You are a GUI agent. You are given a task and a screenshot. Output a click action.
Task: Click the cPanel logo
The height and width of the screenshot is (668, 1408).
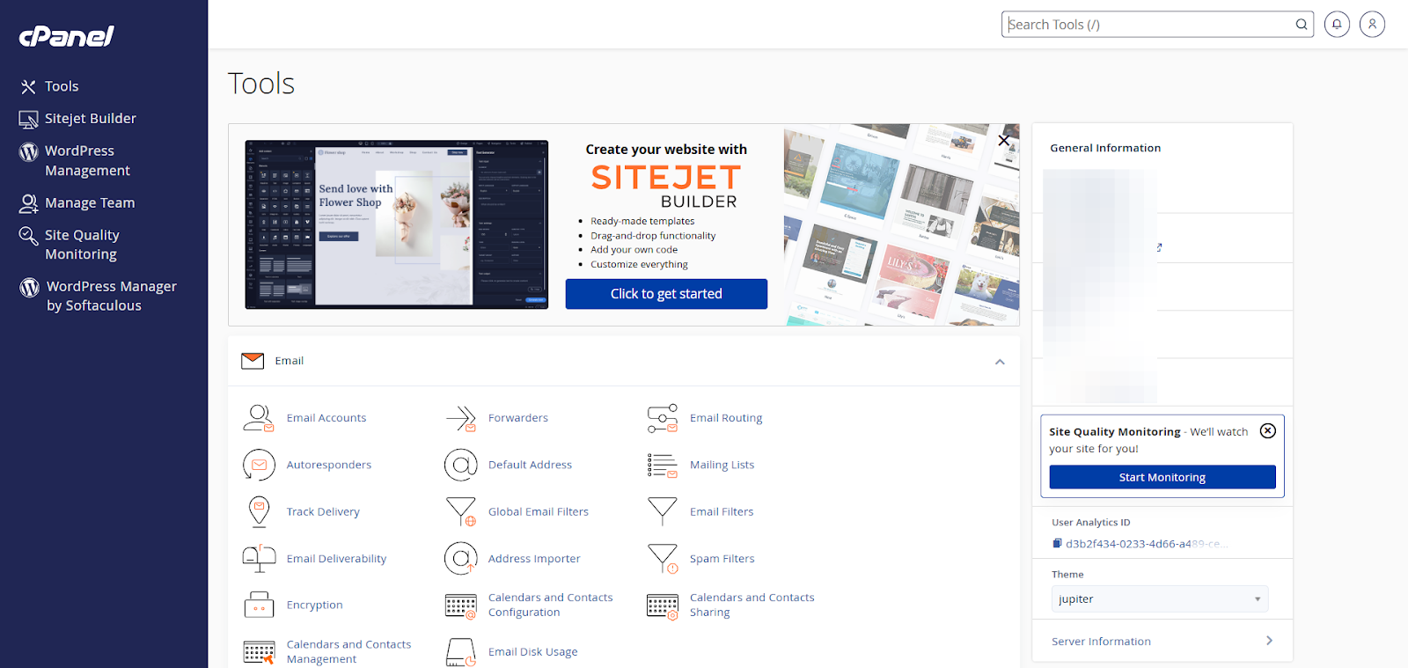(67, 36)
